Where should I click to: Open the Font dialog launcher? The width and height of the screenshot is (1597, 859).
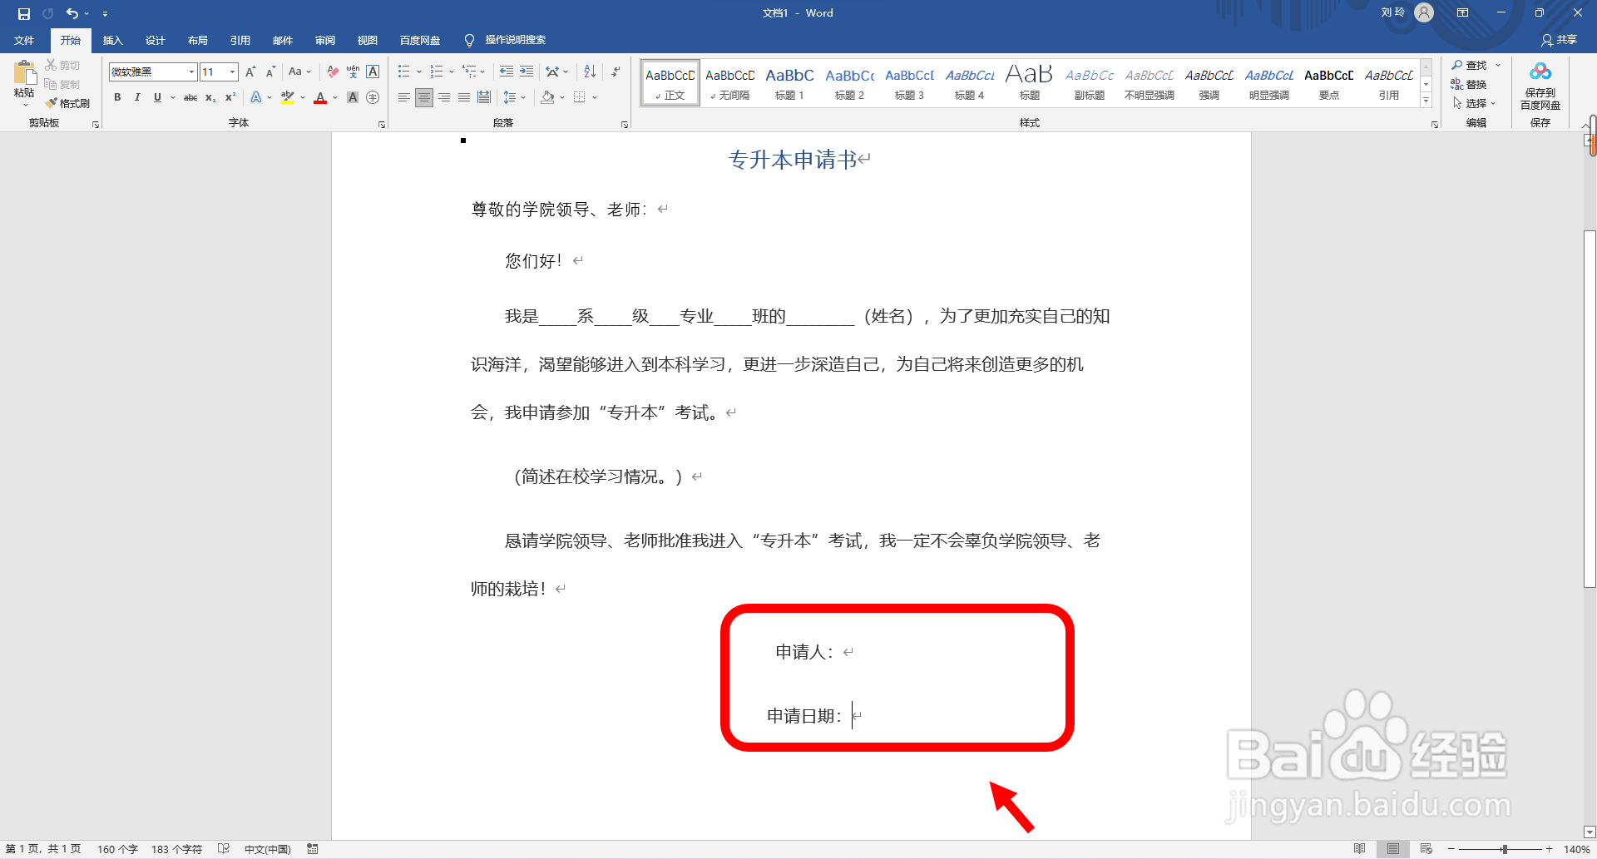[x=382, y=124]
